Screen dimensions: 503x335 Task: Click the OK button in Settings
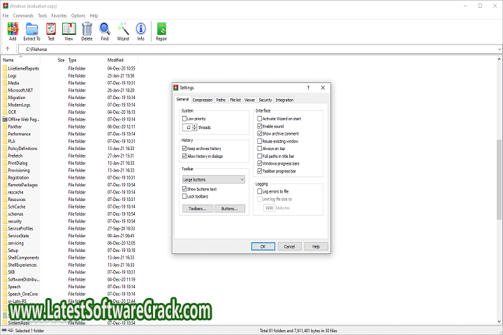point(263,246)
